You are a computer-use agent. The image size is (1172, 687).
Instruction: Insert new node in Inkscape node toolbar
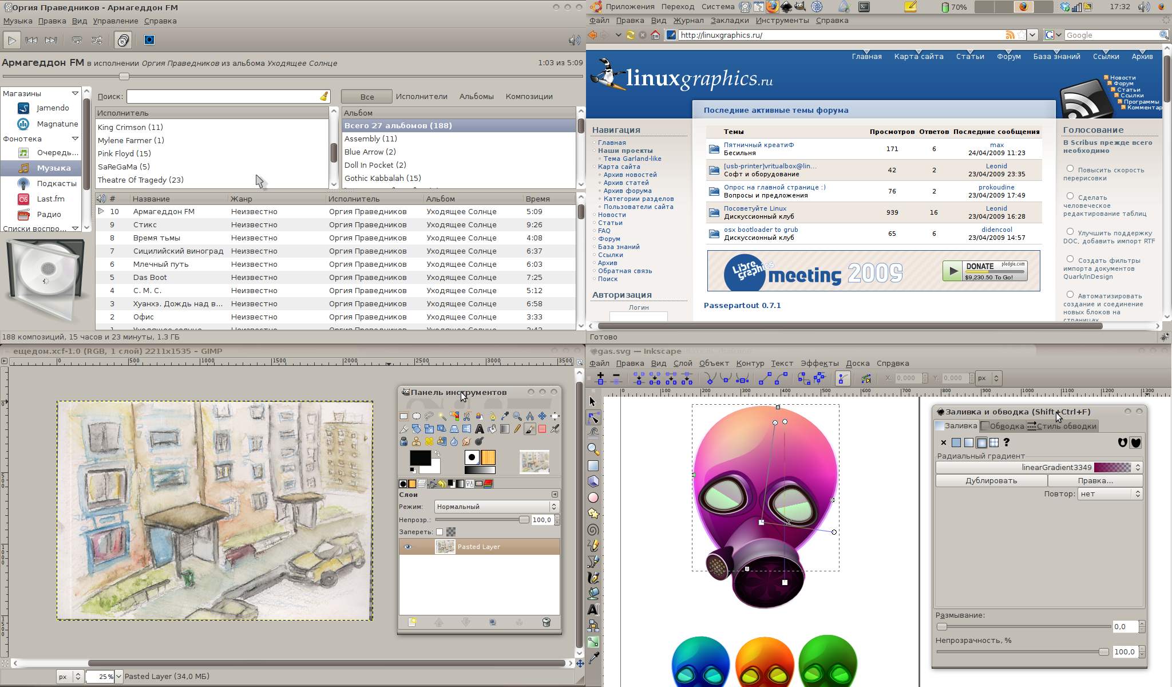tap(600, 378)
